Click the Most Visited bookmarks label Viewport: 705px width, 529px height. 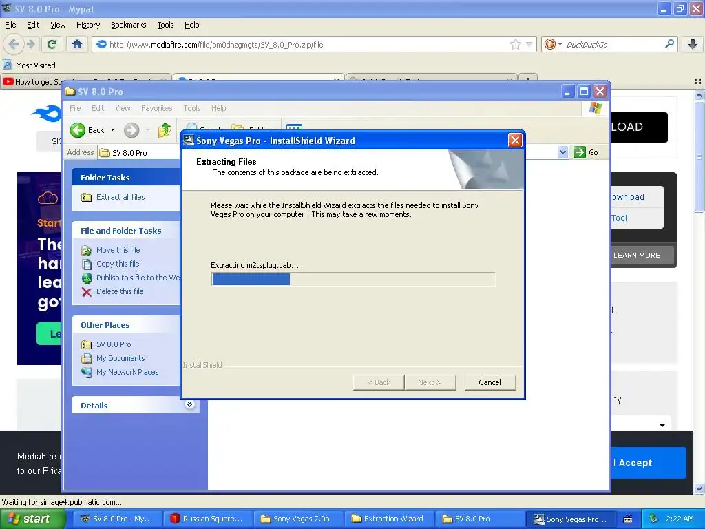36,65
